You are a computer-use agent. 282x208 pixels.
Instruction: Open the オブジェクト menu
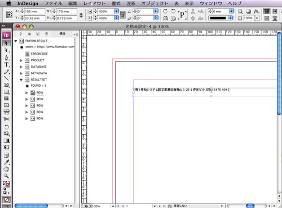(155, 3)
